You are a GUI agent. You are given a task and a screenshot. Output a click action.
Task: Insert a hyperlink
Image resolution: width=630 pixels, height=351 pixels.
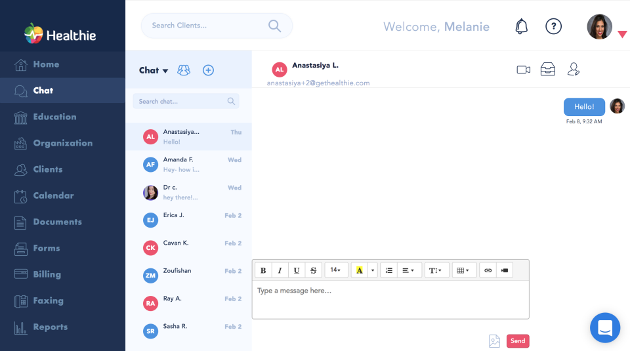click(x=488, y=270)
